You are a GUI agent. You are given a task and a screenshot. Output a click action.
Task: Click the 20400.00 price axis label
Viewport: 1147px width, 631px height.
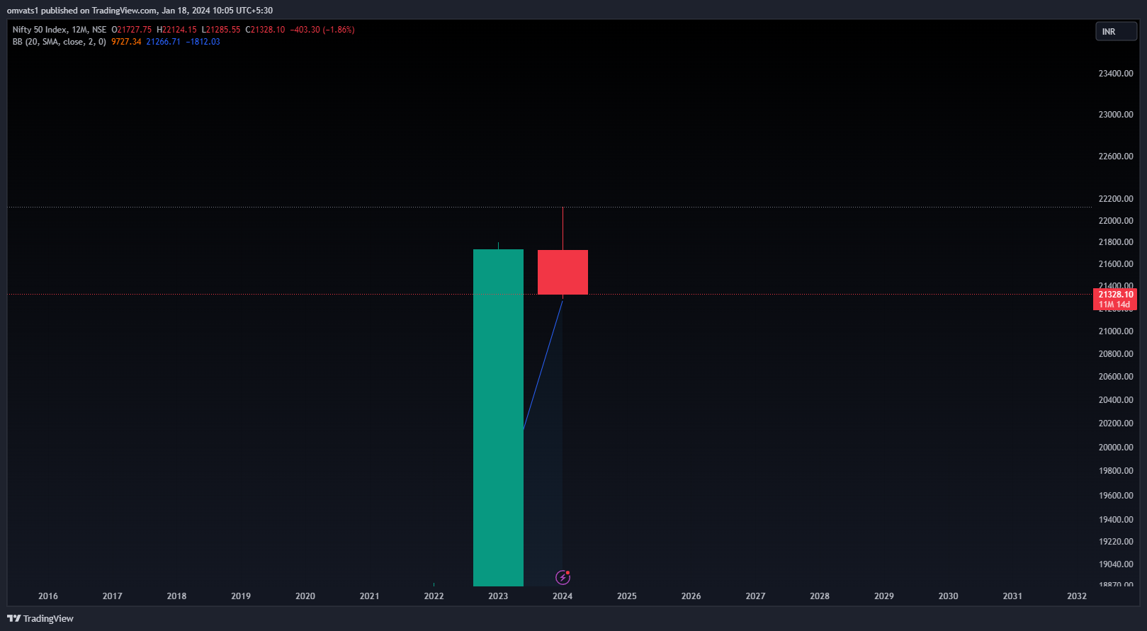(x=1116, y=400)
